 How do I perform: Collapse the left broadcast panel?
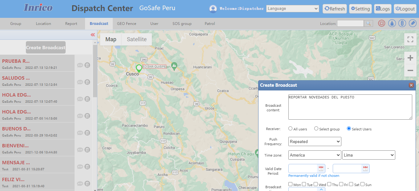[x=93, y=35]
